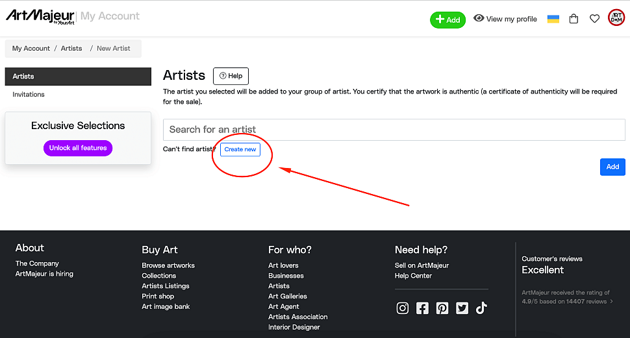Open Invitations in the sidebar

point(29,95)
